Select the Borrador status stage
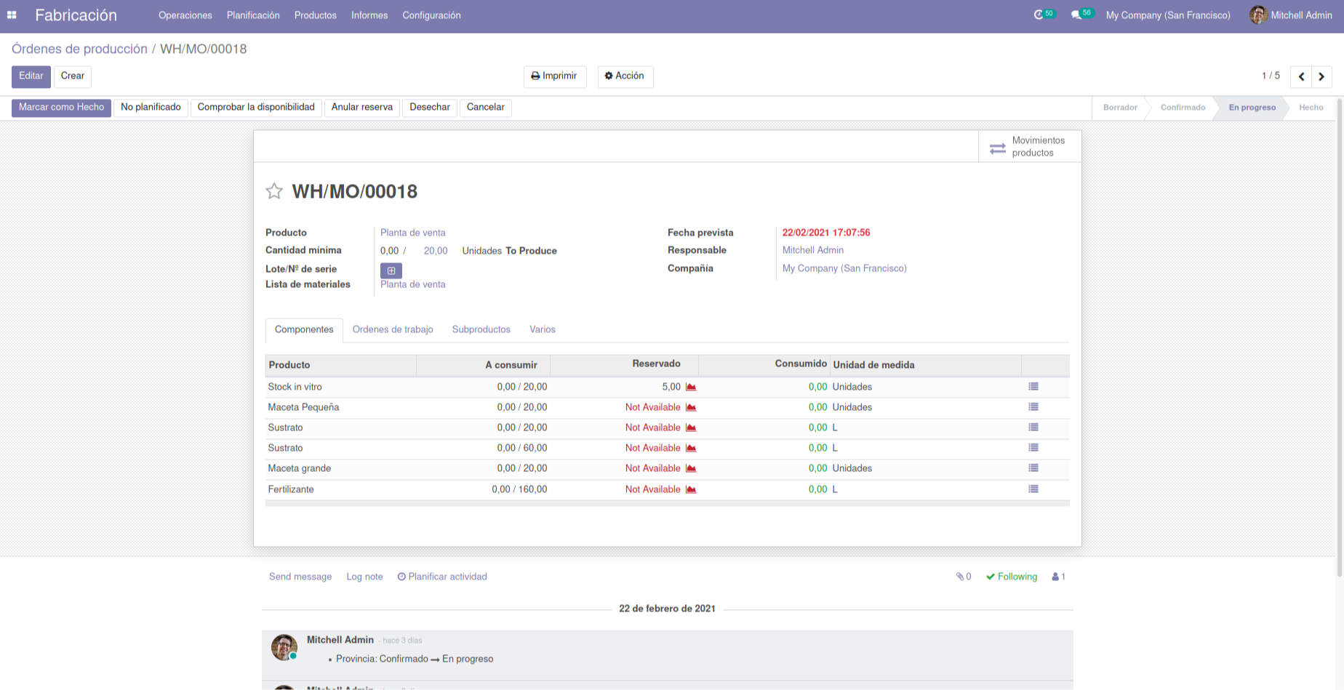 pyautogui.click(x=1120, y=108)
